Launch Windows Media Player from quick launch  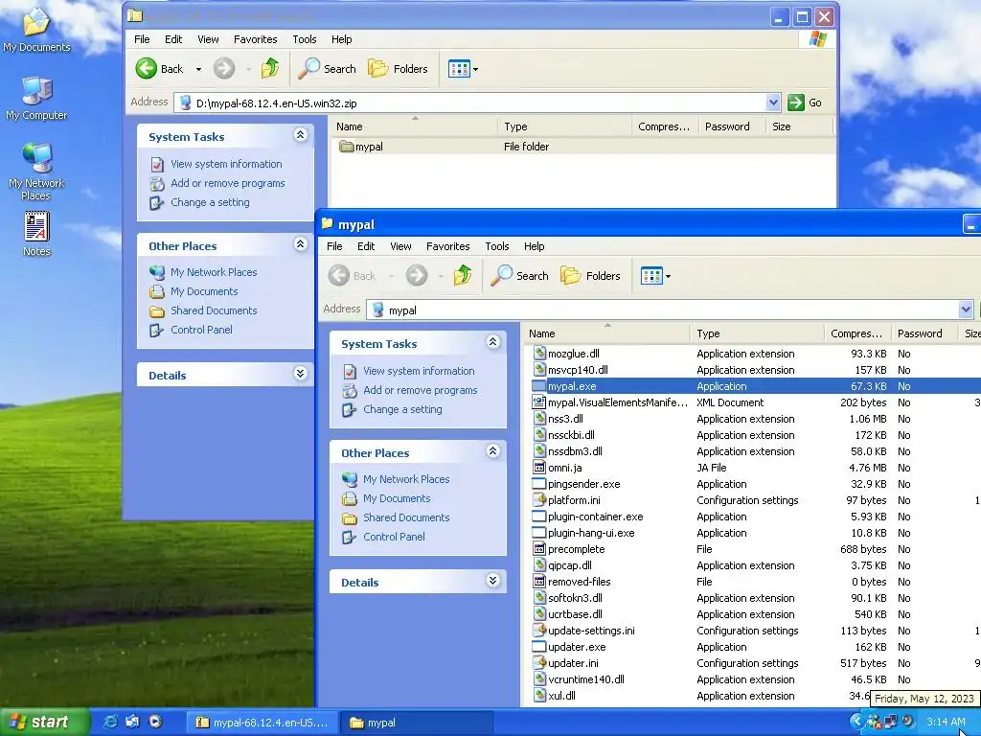point(155,723)
